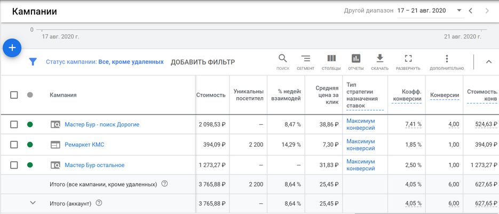Go to the next date range arrow
The height and width of the screenshot is (214, 499).
point(487,11)
